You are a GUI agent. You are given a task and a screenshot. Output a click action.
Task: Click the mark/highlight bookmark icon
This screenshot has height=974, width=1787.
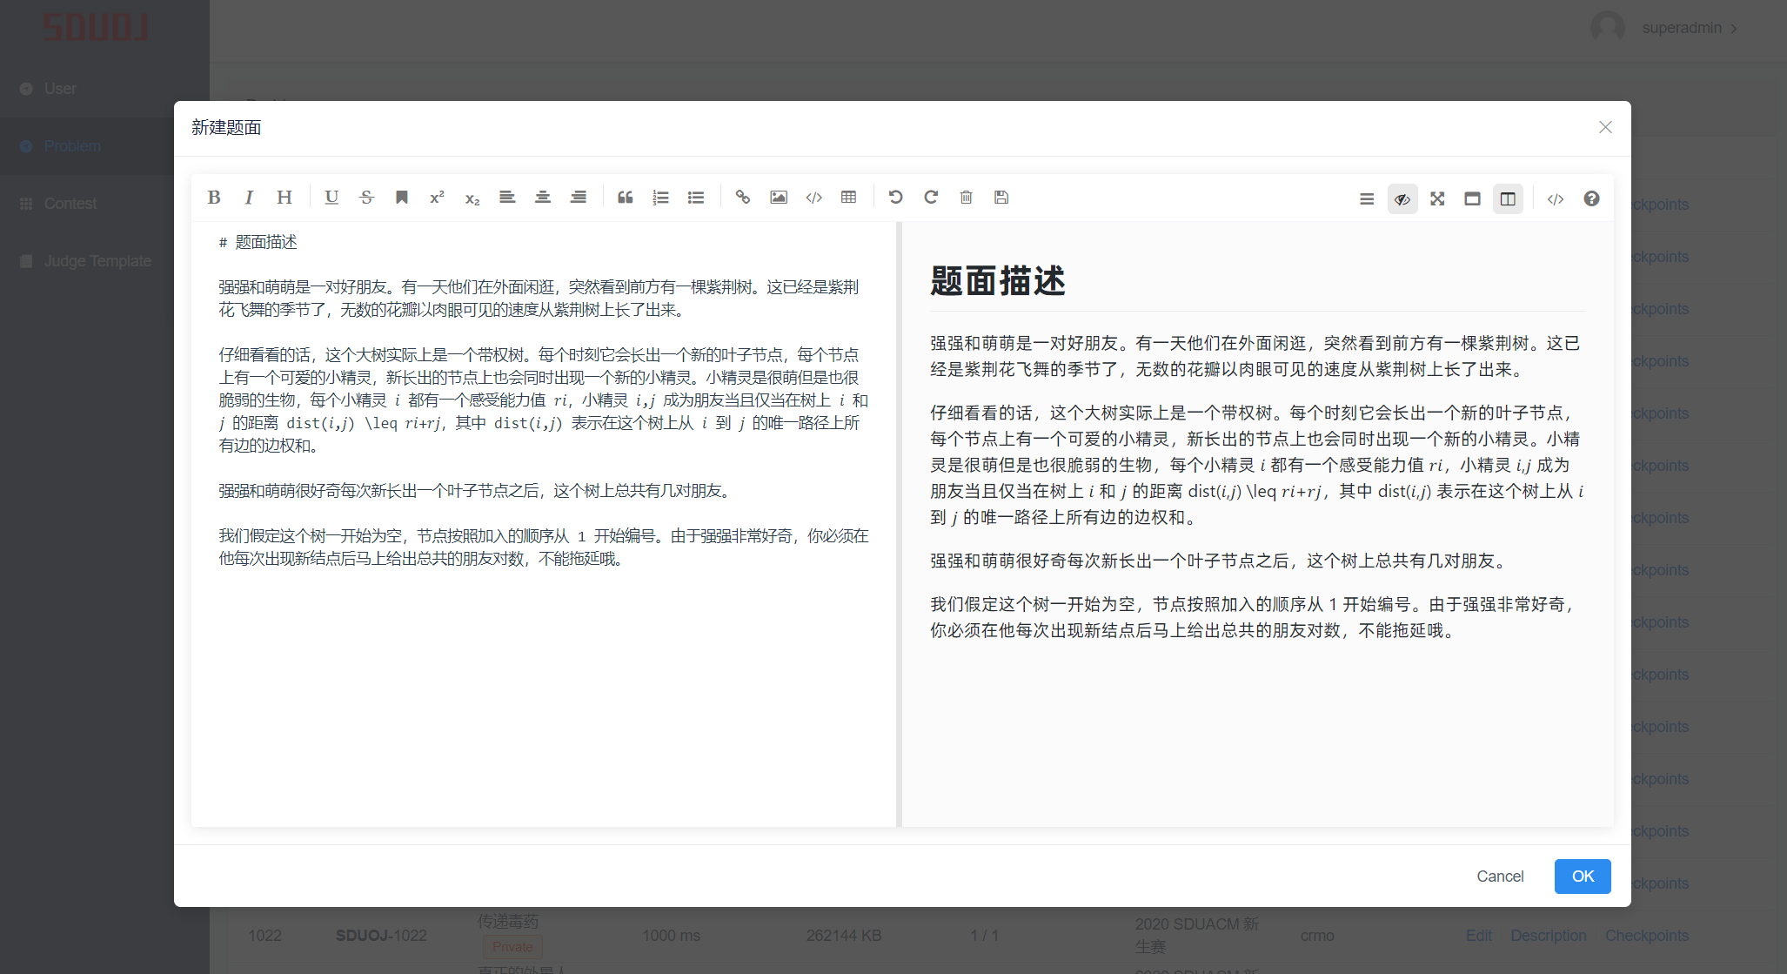402,198
